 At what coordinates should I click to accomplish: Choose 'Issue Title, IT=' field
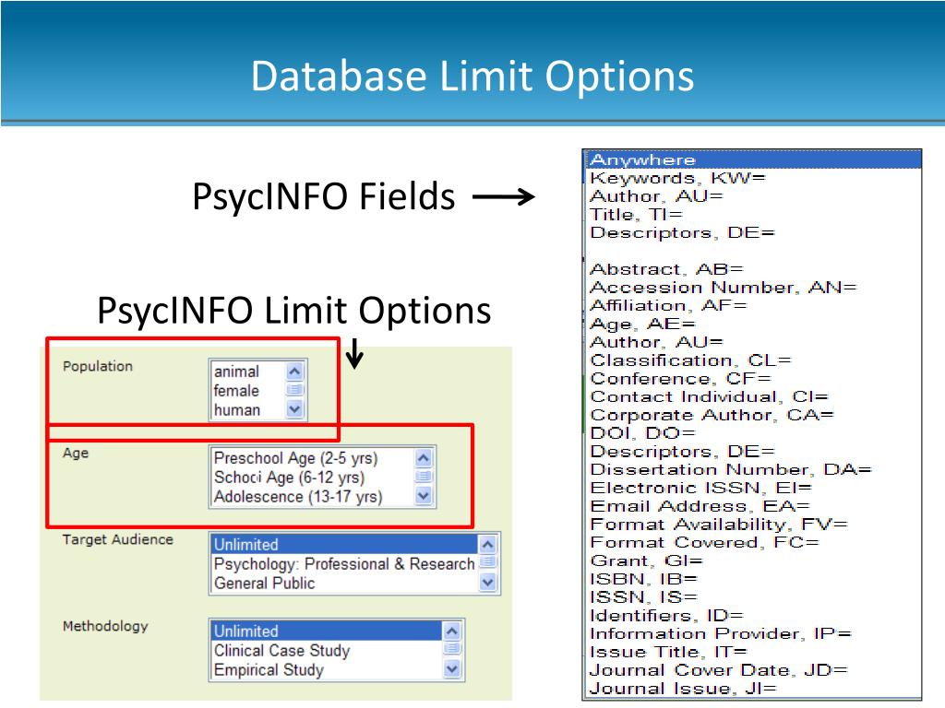pyautogui.click(x=668, y=652)
